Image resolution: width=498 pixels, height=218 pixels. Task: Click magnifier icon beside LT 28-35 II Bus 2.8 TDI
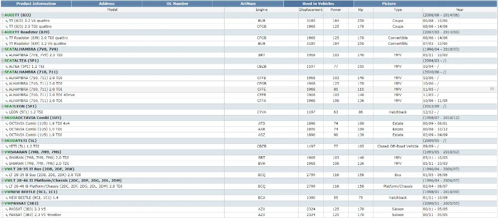6,175
